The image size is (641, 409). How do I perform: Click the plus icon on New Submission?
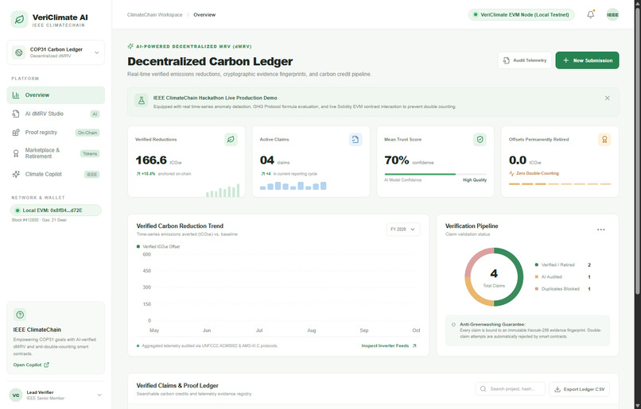coord(565,60)
